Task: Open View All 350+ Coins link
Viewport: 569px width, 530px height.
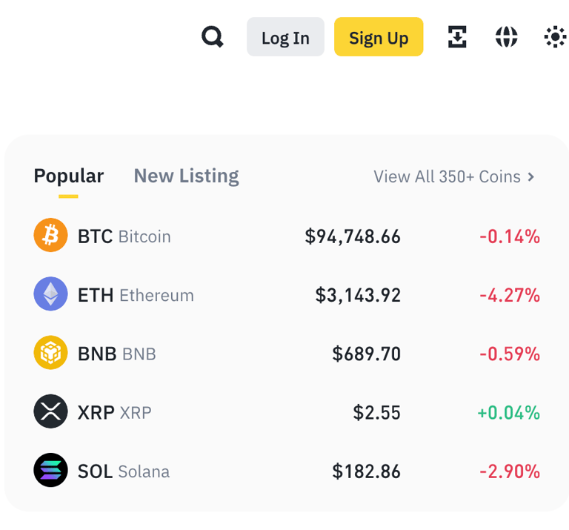Action: click(447, 176)
